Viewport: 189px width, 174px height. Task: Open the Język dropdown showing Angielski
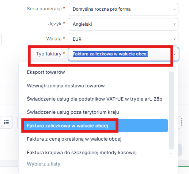(124, 24)
